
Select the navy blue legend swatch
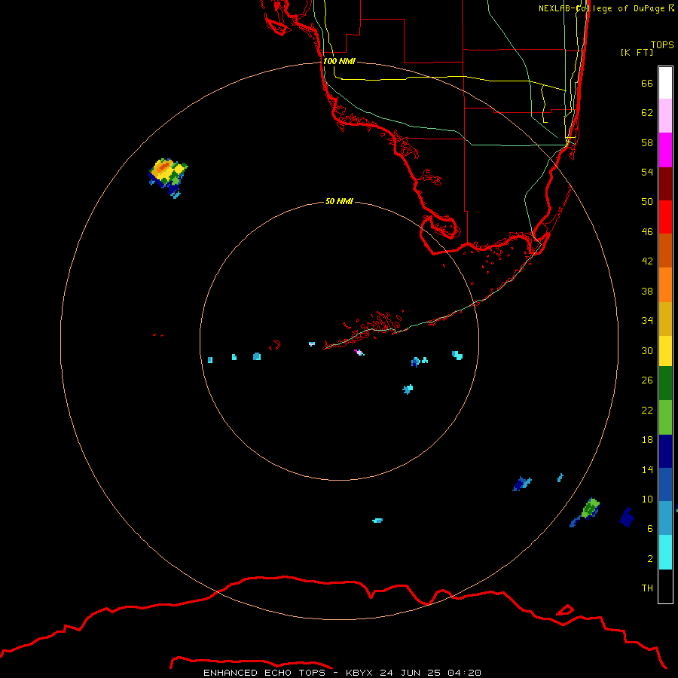(x=665, y=451)
